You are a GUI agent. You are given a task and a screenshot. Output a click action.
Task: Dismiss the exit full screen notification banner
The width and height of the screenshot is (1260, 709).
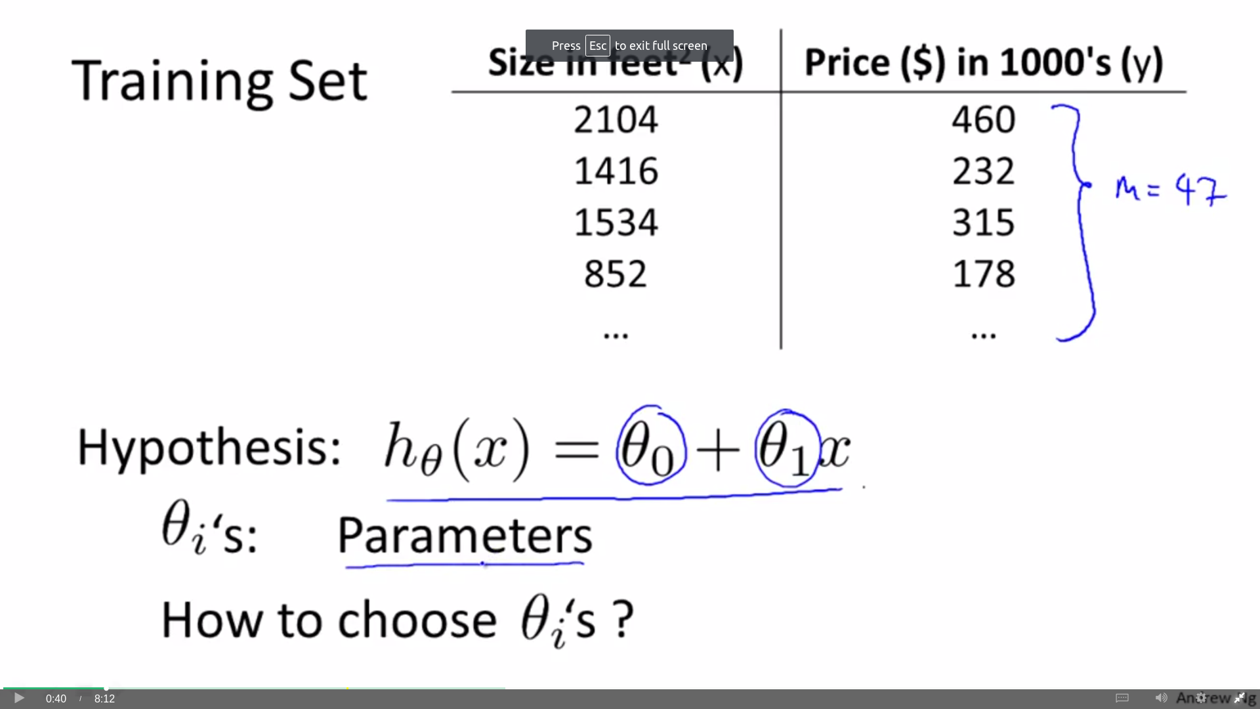(629, 45)
